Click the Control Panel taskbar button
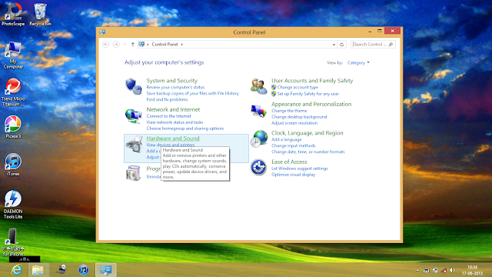The height and width of the screenshot is (277, 492). pyautogui.click(x=106, y=270)
